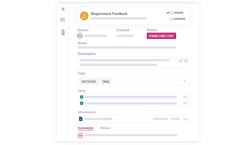Screen dimensions: 241x145
Task: Switch to the Comments tab
Action: coord(86,128)
